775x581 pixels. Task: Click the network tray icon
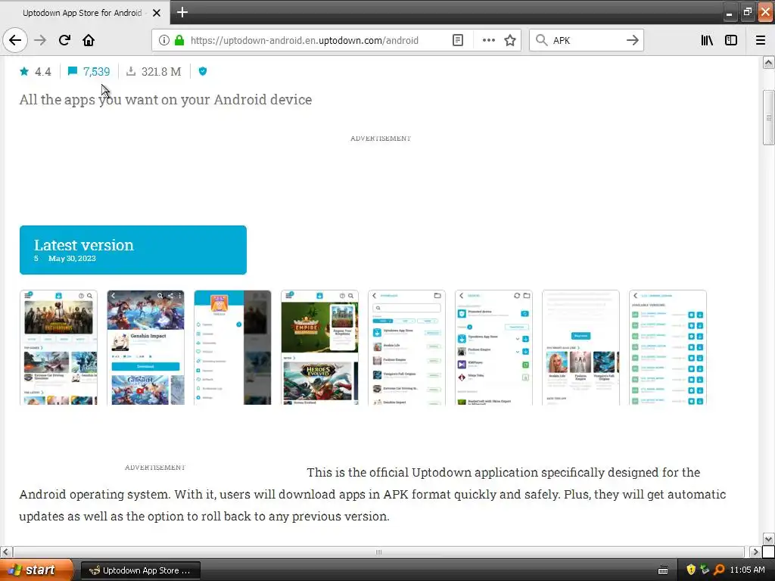(705, 570)
